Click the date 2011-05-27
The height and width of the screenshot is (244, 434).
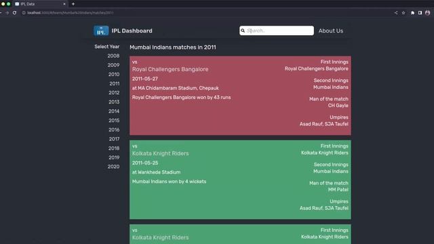(144, 79)
